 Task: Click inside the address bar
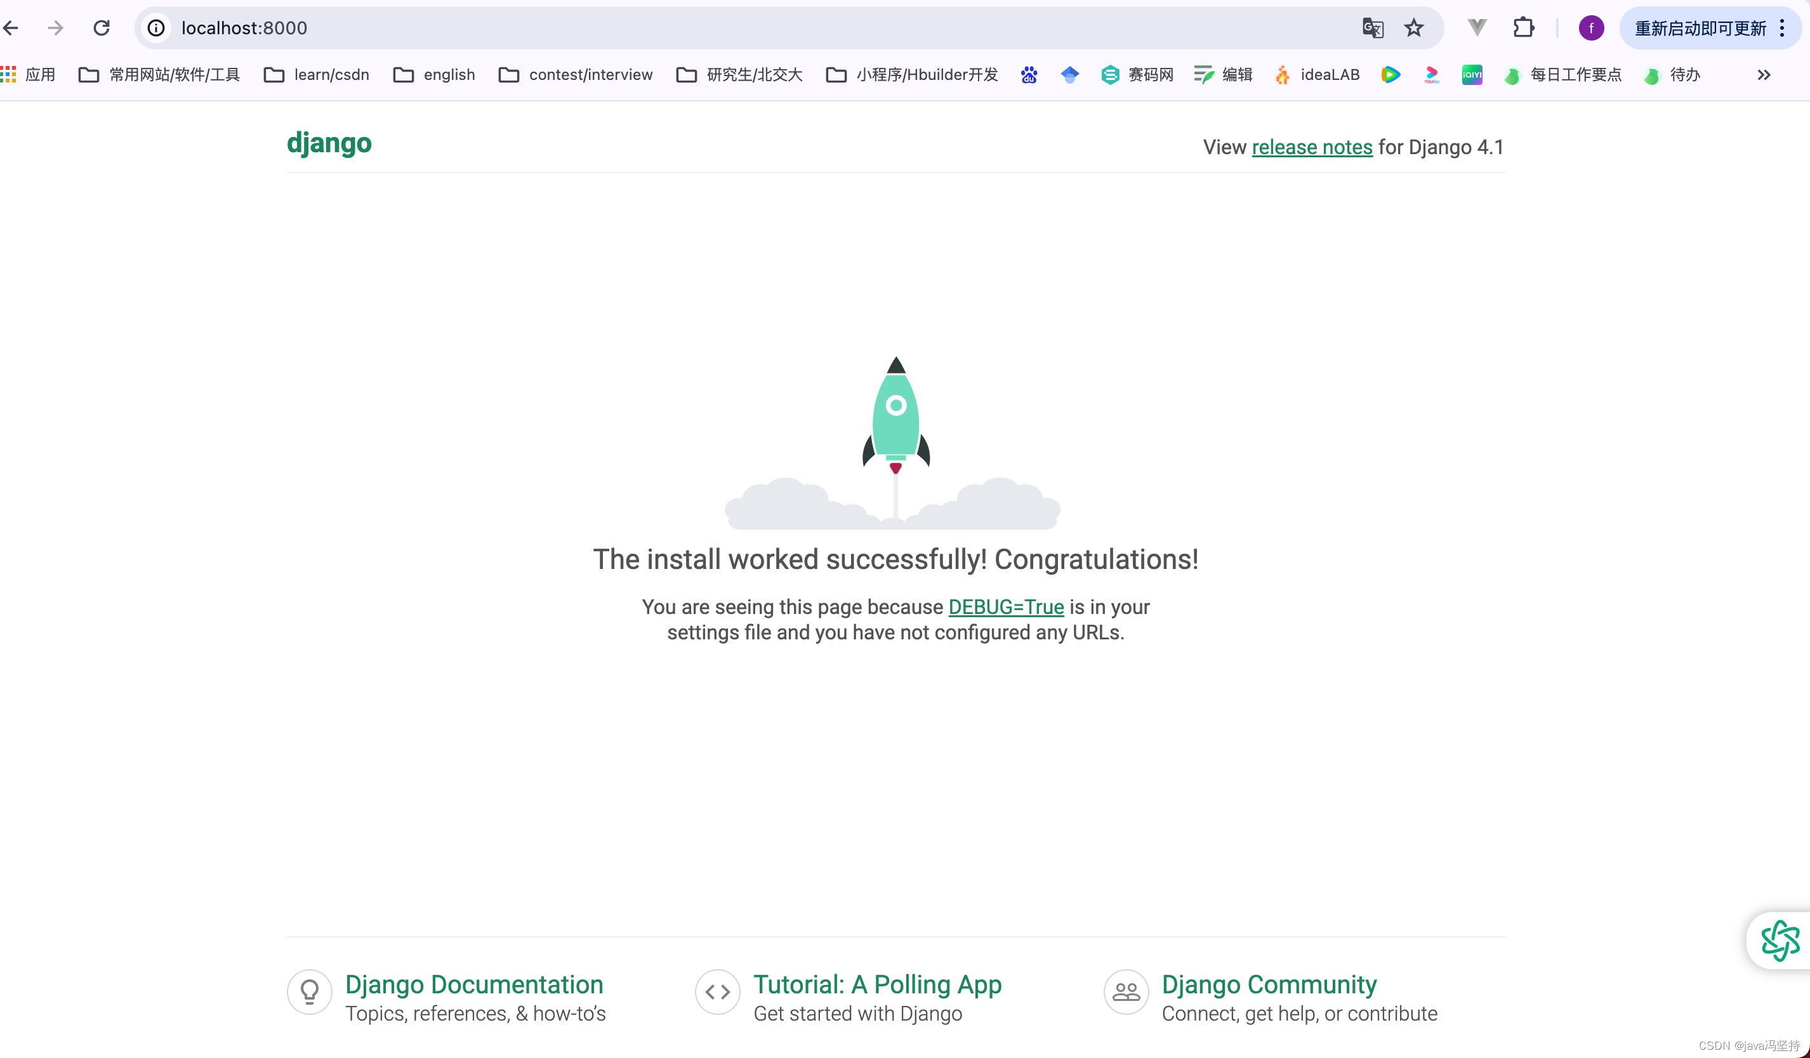(503, 28)
